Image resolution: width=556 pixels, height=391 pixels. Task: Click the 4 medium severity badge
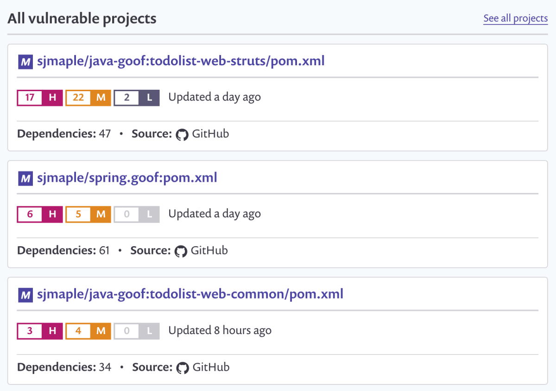pos(88,331)
